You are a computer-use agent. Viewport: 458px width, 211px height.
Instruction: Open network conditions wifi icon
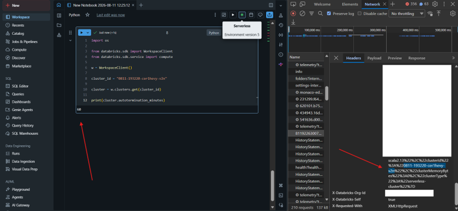430,13
